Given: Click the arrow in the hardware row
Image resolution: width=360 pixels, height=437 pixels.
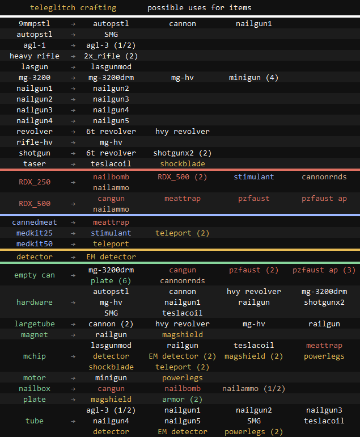Looking at the screenshot, I should click(x=73, y=302).
